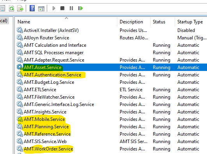207x154 pixels.
Task: Select AMT.Budget.Log.Service name
Action: 49,82
